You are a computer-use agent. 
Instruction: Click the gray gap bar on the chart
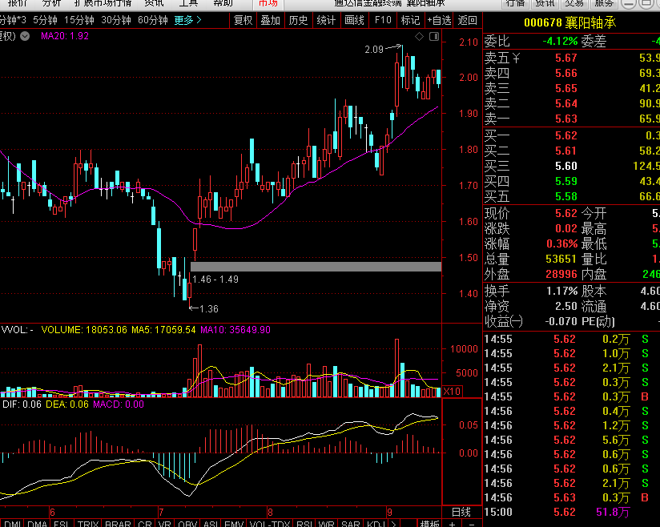316,267
